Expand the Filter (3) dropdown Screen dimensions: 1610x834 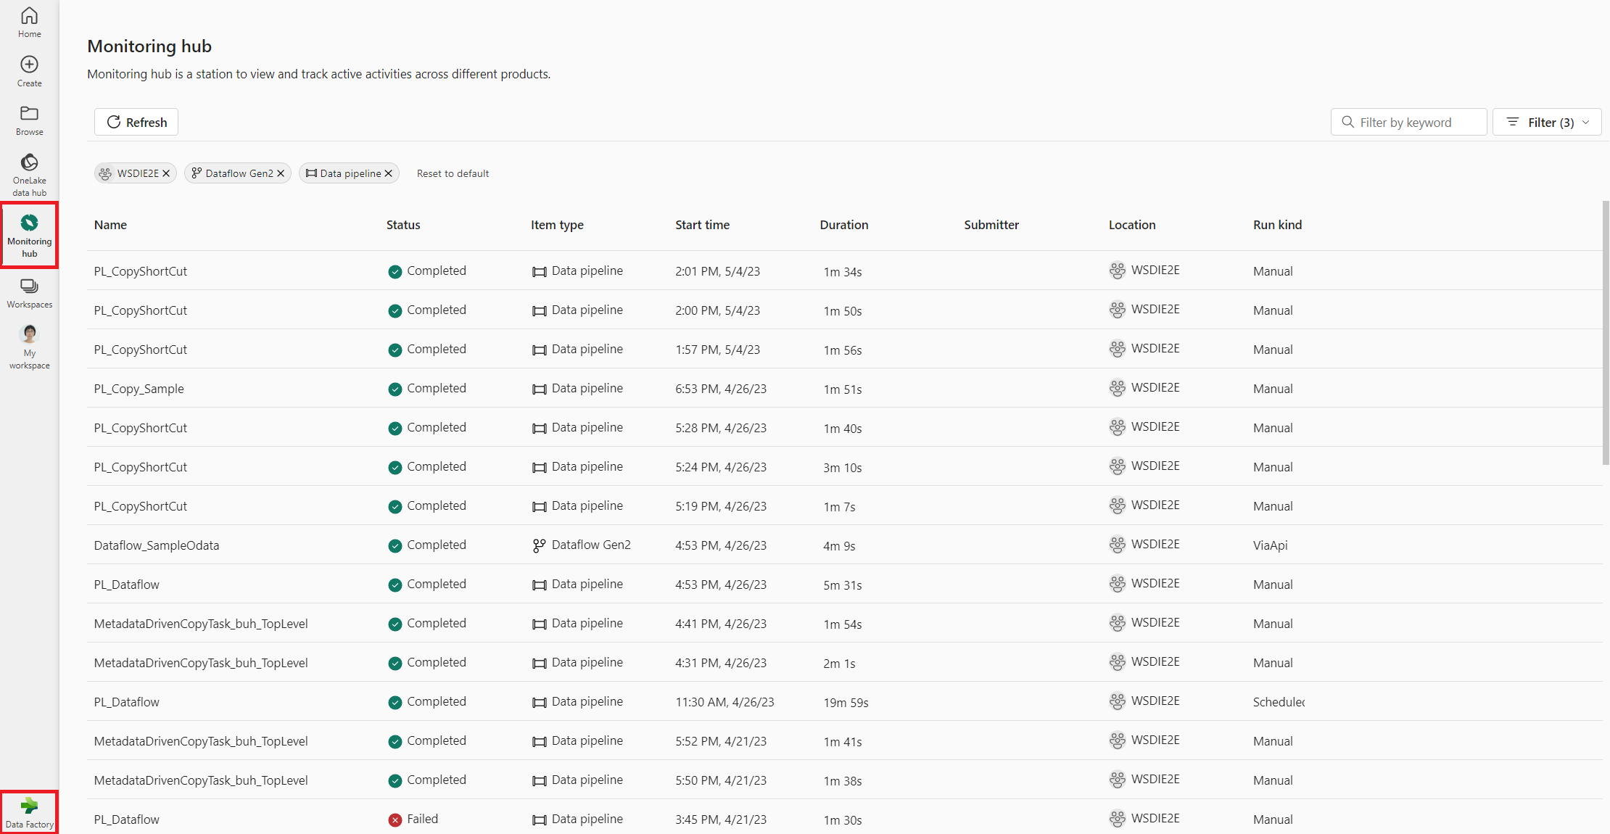(x=1547, y=122)
